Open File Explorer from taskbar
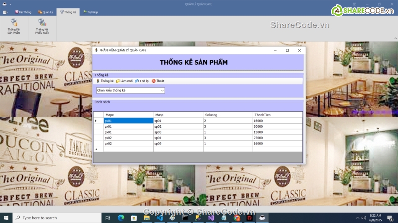Screen dimensions: 398x223 pyautogui.click(x=147, y=218)
